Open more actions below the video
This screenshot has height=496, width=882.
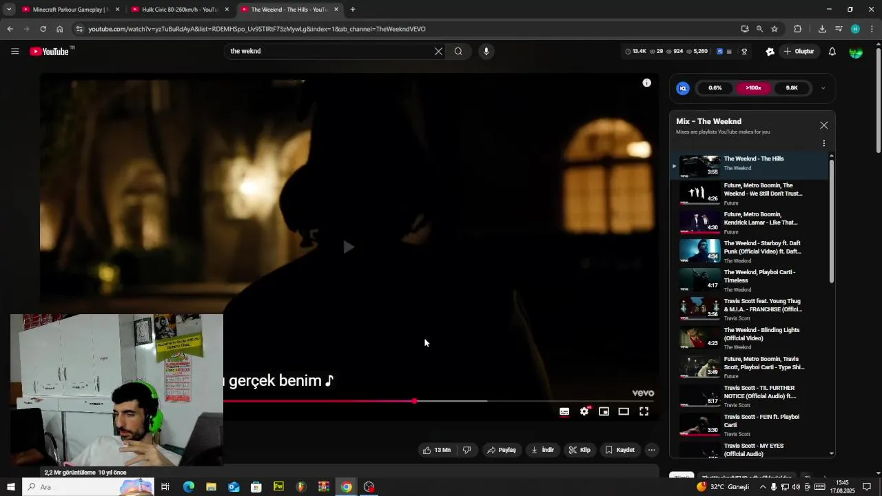(x=651, y=450)
